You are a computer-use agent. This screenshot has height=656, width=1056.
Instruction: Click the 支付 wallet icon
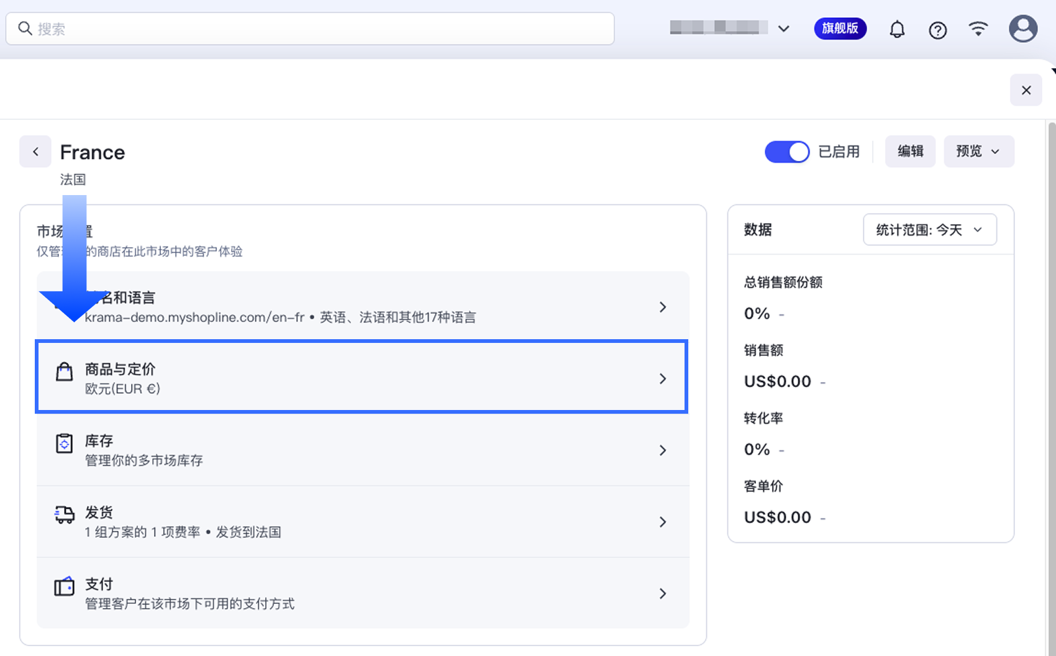click(x=65, y=586)
